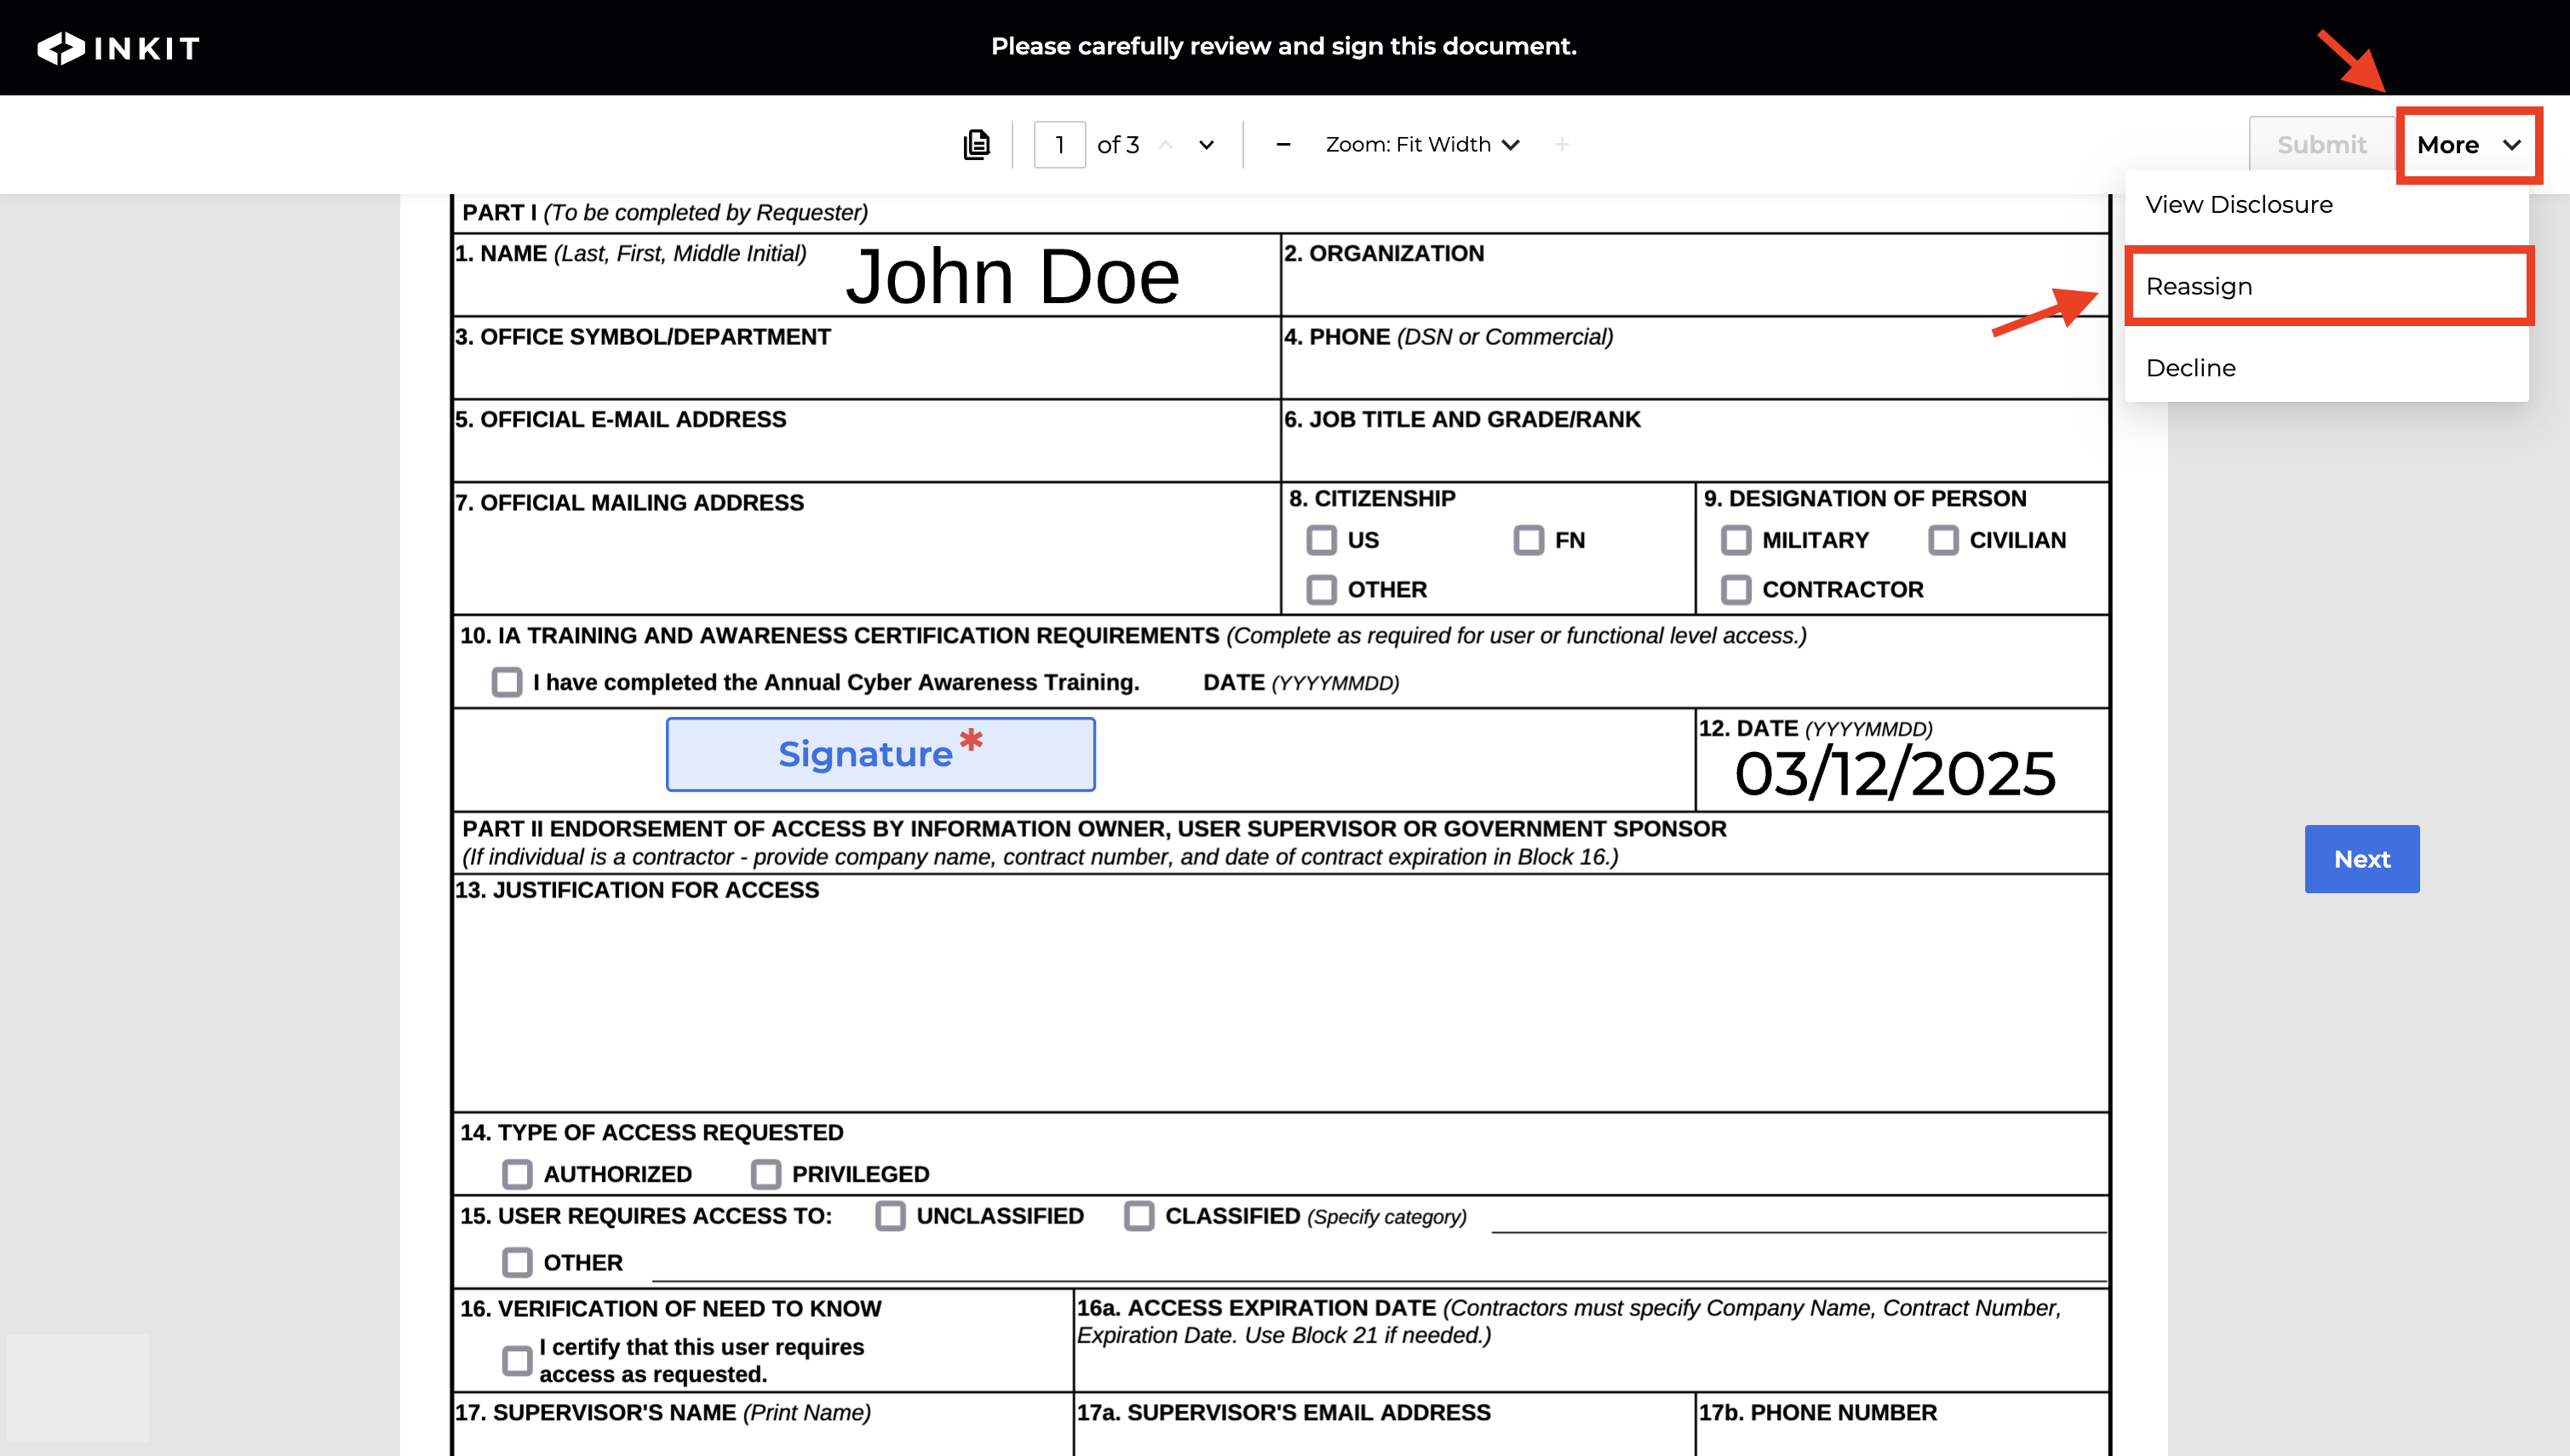The image size is (2570, 1456).
Task: Open View Disclosure menu item
Action: (2238, 204)
